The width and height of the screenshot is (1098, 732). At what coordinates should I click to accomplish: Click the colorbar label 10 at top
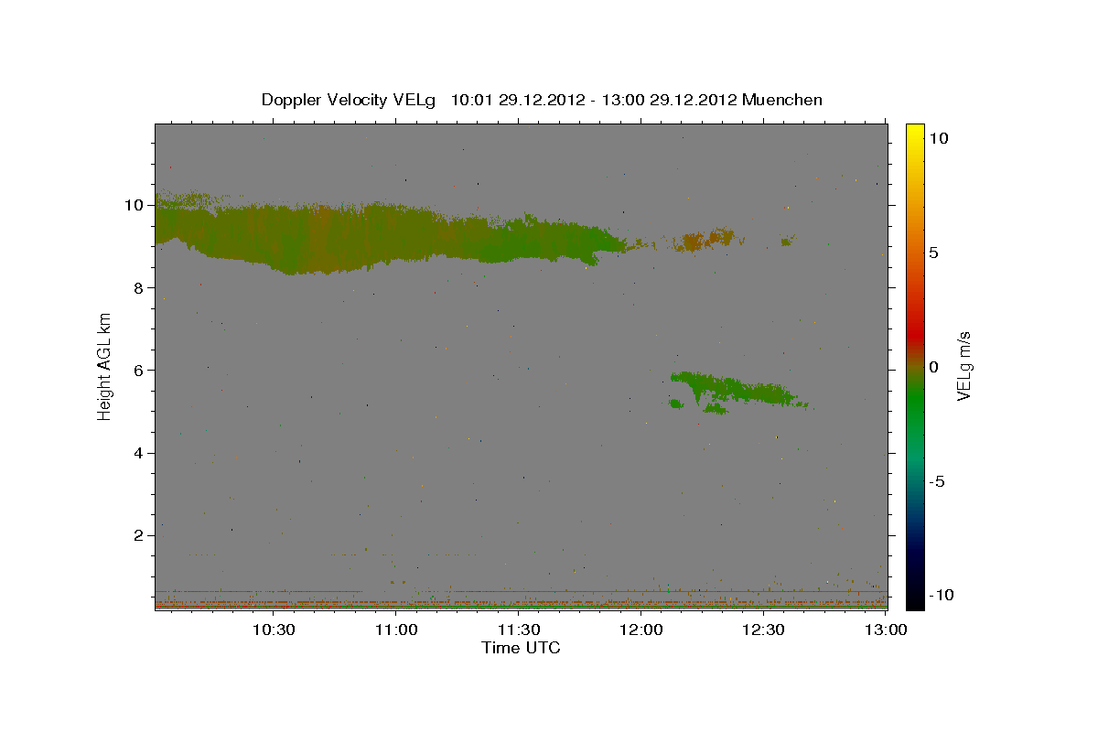[938, 137]
